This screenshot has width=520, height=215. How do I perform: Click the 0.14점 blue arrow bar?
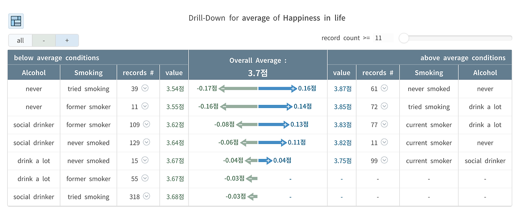pos(275,106)
